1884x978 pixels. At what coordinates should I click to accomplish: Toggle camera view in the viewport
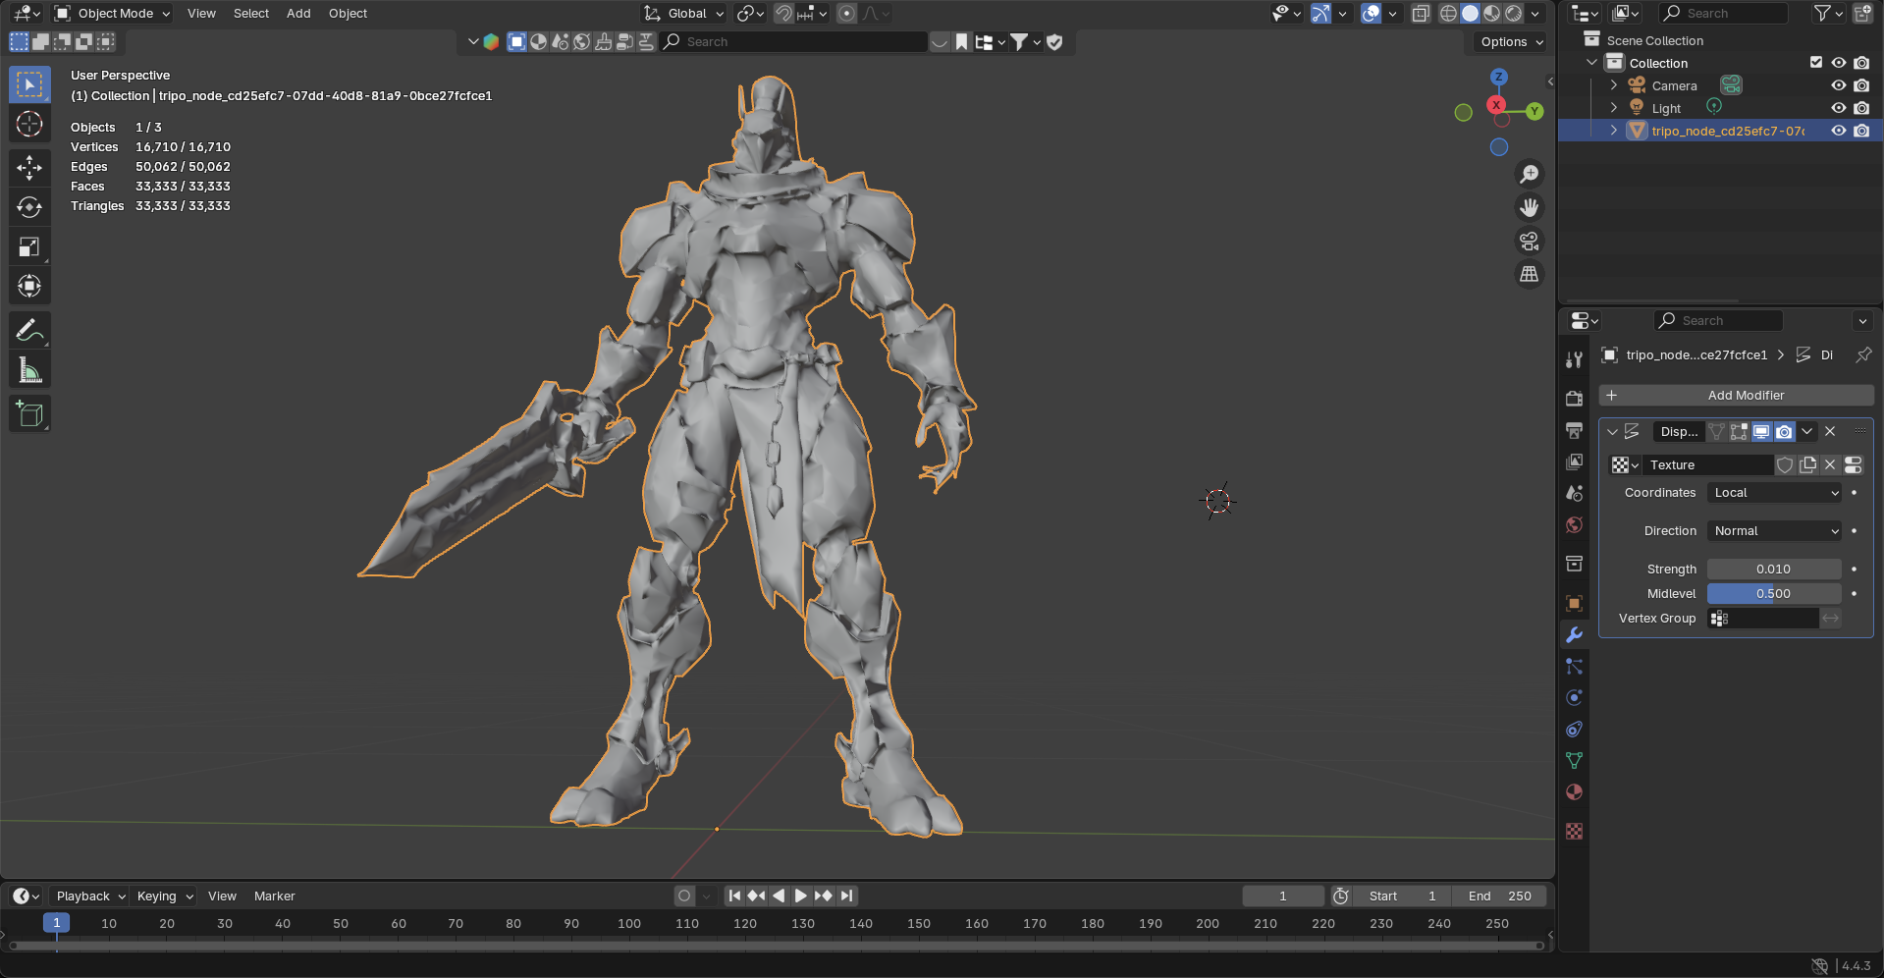click(x=1529, y=242)
